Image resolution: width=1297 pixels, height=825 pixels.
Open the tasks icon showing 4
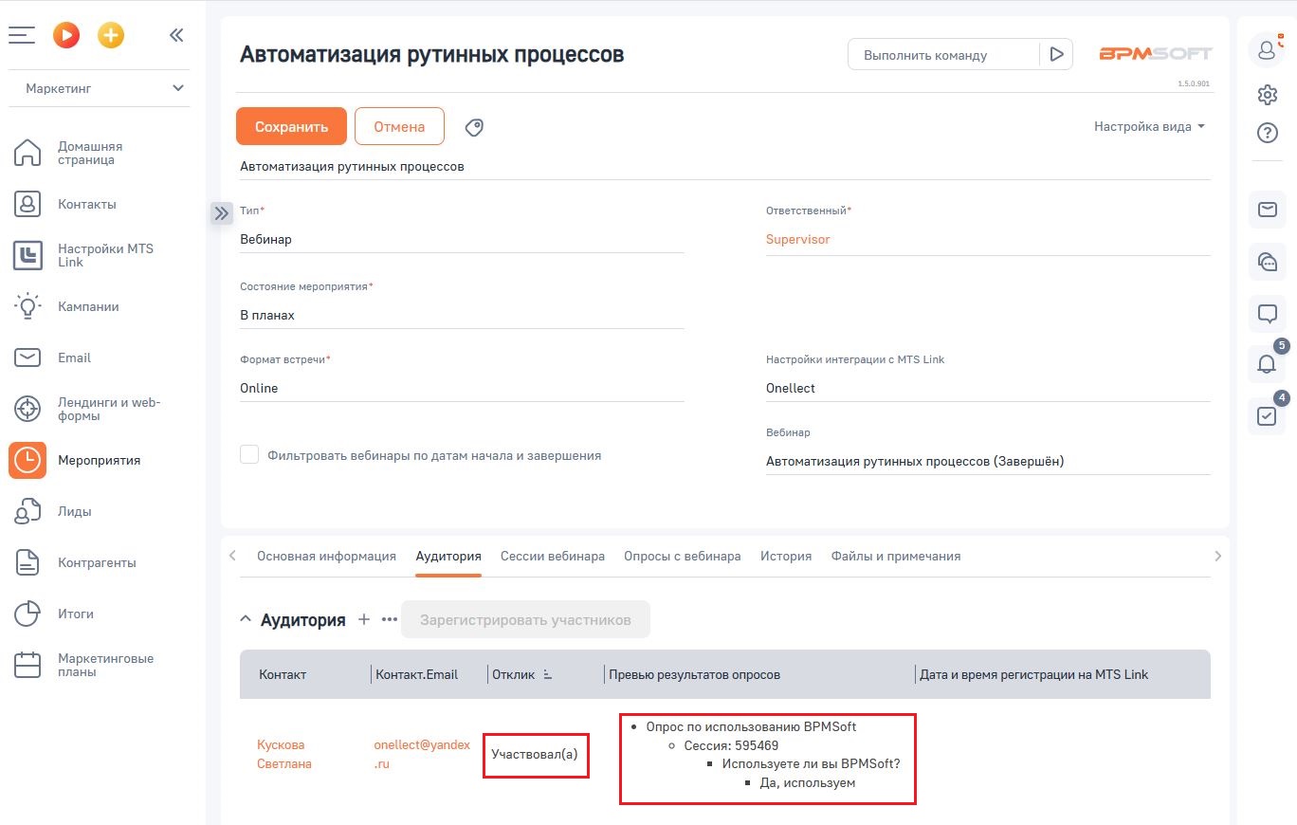1267,416
